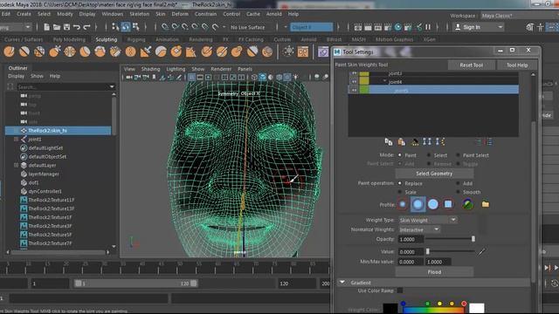The image size is (559, 314).
Task: Select the Amplify sculpt tool shelf icon
Action: [x=252, y=52]
